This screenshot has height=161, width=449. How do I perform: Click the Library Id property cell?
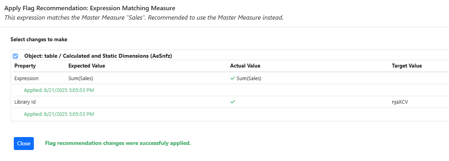click(25, 102)
